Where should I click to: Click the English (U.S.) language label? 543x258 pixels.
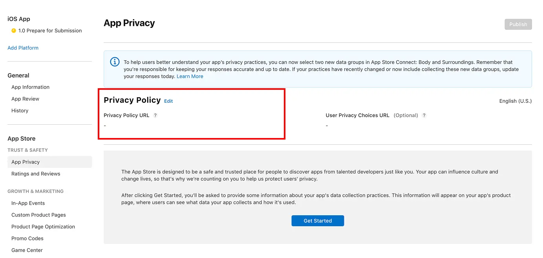coord(516,101)
